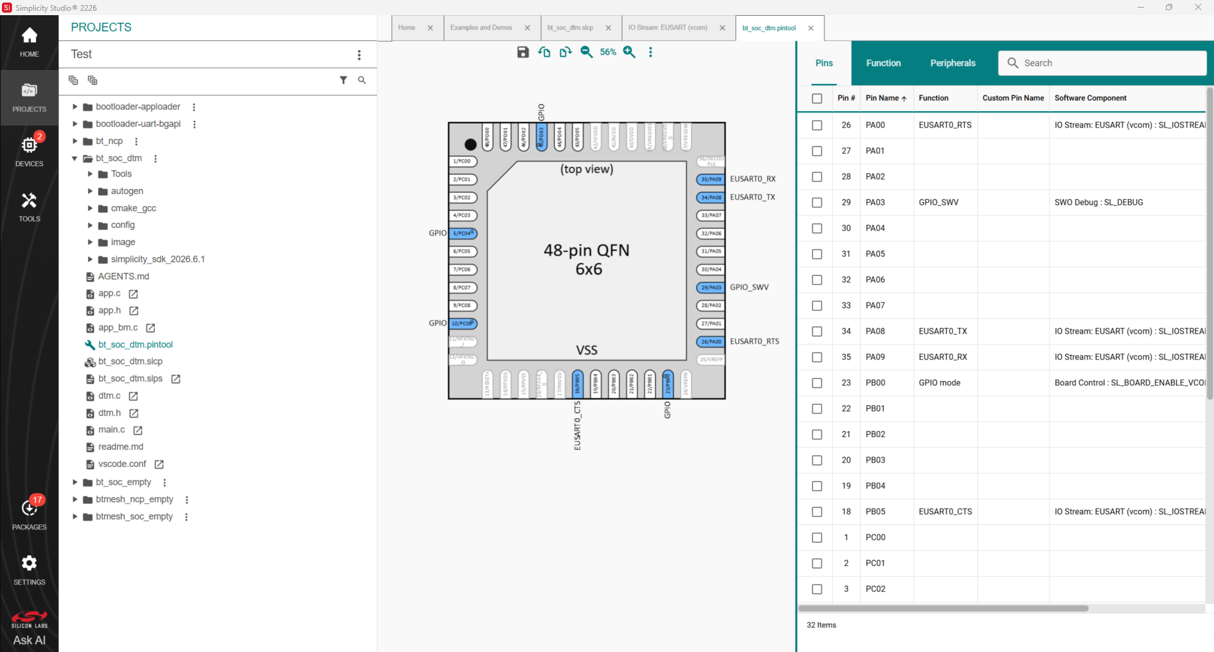Sort table by Pin Name column
This screenshot has height=652, width=1214.
pos(886,99)
